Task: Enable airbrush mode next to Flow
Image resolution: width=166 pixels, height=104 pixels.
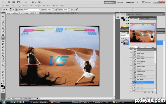Action: click(72, 9)
